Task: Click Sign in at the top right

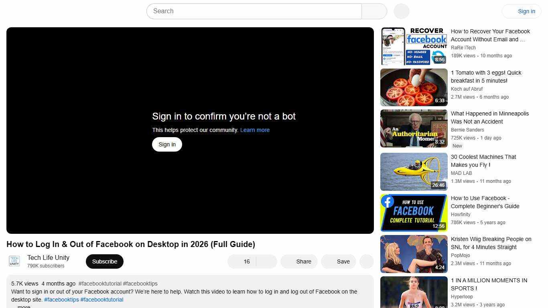Action: coord(526,11)
